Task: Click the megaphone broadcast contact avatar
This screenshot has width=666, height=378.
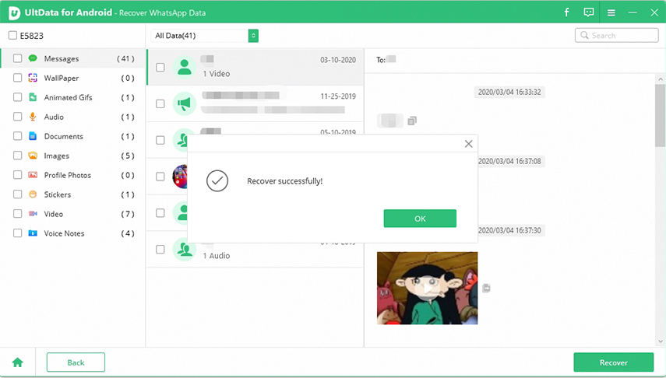Action: (184, 103)
